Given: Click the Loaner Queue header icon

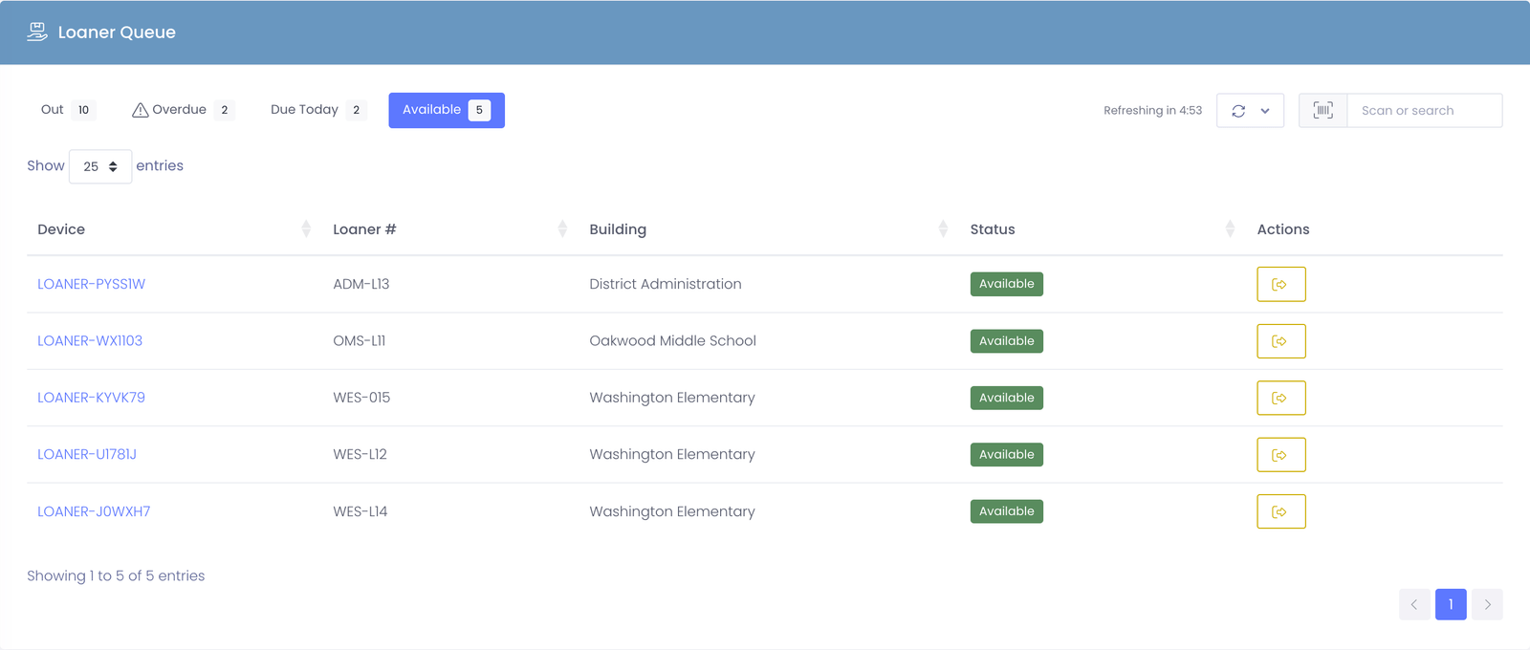Looking at the screenshot, I should (x=37, y=32).
